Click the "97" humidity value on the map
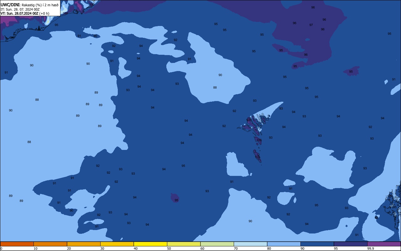401x251 pixels. (311, 25)
